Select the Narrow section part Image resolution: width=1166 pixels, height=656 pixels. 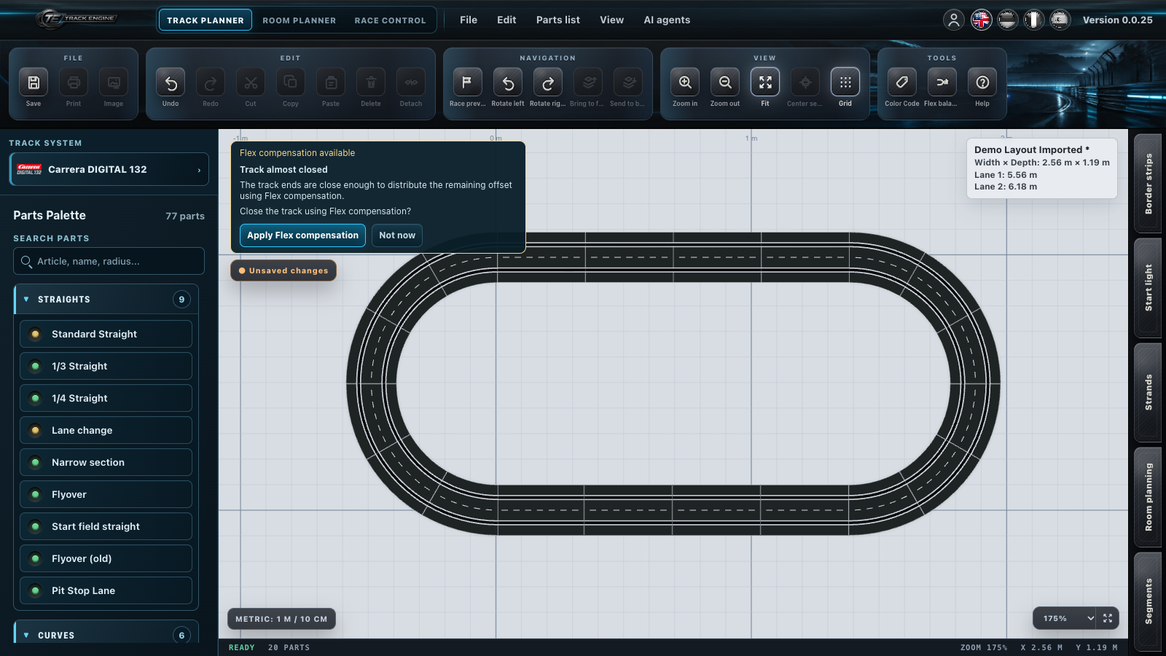click(106, 462)
